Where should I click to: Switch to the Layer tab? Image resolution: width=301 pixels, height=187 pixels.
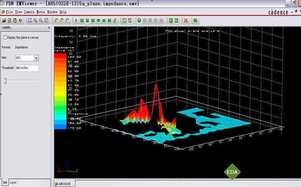point(13,182)
